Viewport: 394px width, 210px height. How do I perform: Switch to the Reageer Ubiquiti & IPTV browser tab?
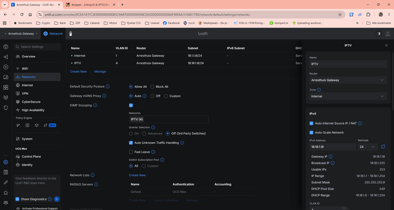click(91, 4)
